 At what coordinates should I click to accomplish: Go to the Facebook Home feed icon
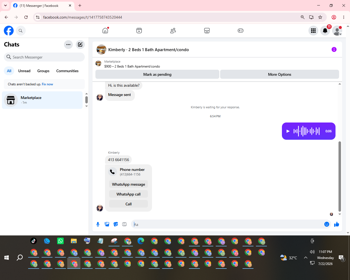(x=105, y=31)
